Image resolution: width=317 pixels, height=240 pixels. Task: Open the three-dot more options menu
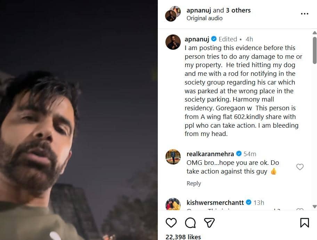click(304, 14)
